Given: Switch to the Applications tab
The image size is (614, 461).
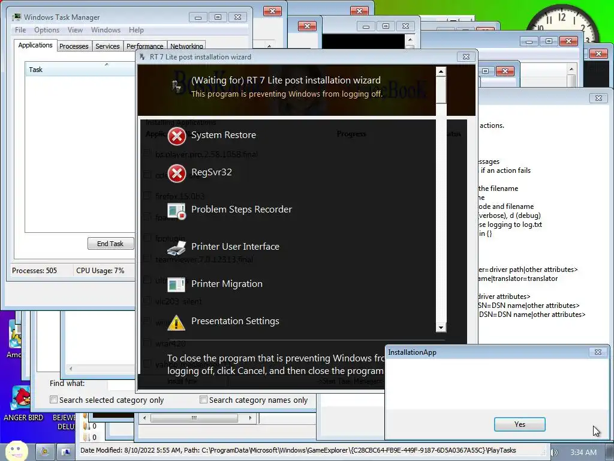Looking at the screenshot, I should pyautogui.click(x=35, y=45).
